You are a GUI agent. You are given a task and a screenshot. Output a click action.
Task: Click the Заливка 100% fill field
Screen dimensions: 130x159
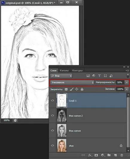point(120,89)
